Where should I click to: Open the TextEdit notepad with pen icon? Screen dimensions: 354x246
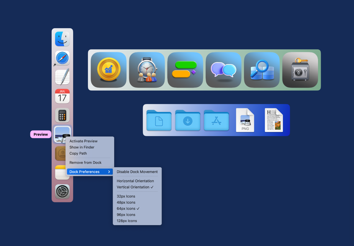[x=62, y=77]
